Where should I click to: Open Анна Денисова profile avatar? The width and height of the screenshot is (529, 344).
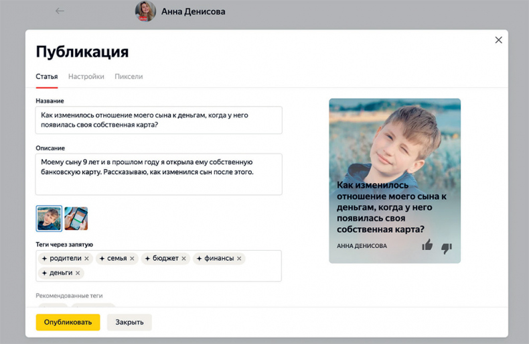coord(145,11)
